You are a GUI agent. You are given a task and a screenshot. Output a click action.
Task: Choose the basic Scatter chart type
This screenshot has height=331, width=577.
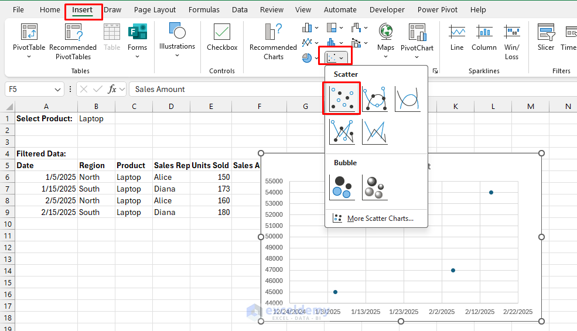click(x=342, y=98)
